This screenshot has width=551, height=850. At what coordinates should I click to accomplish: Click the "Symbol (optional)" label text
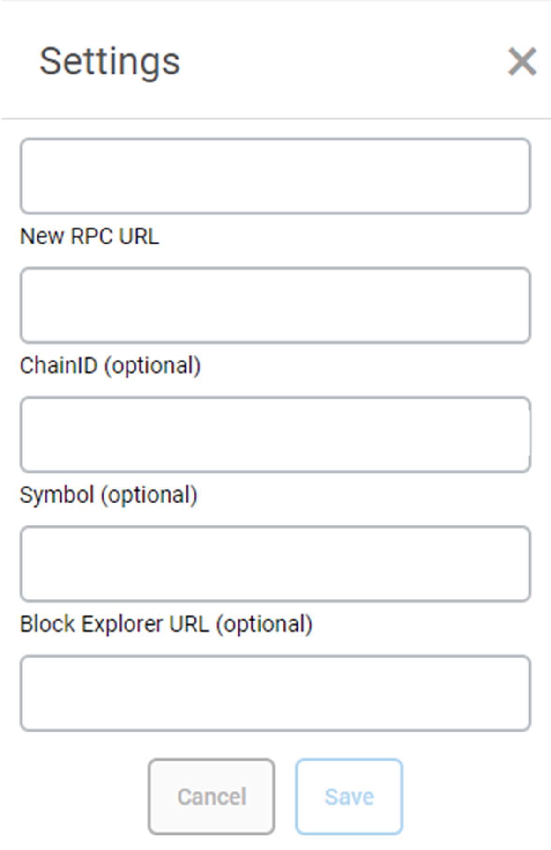pos(109,495)
